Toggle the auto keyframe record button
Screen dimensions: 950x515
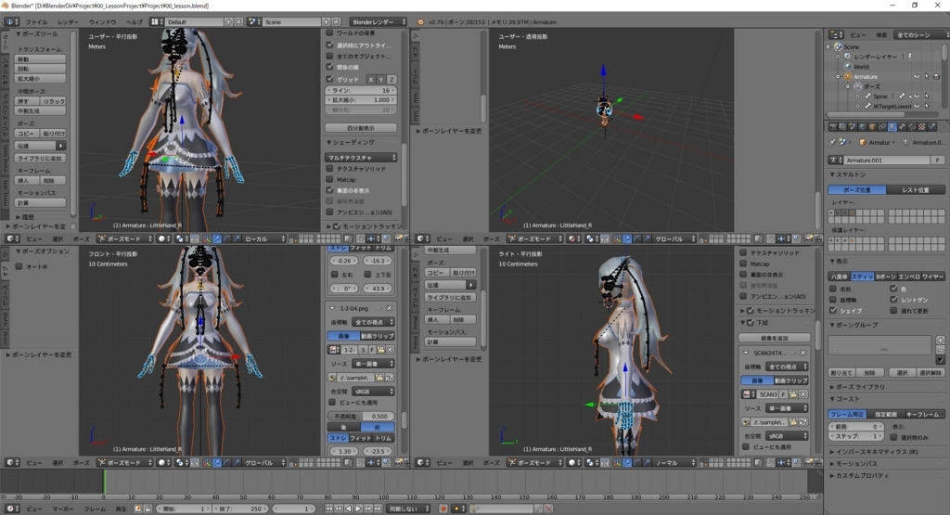pos(443,509)
